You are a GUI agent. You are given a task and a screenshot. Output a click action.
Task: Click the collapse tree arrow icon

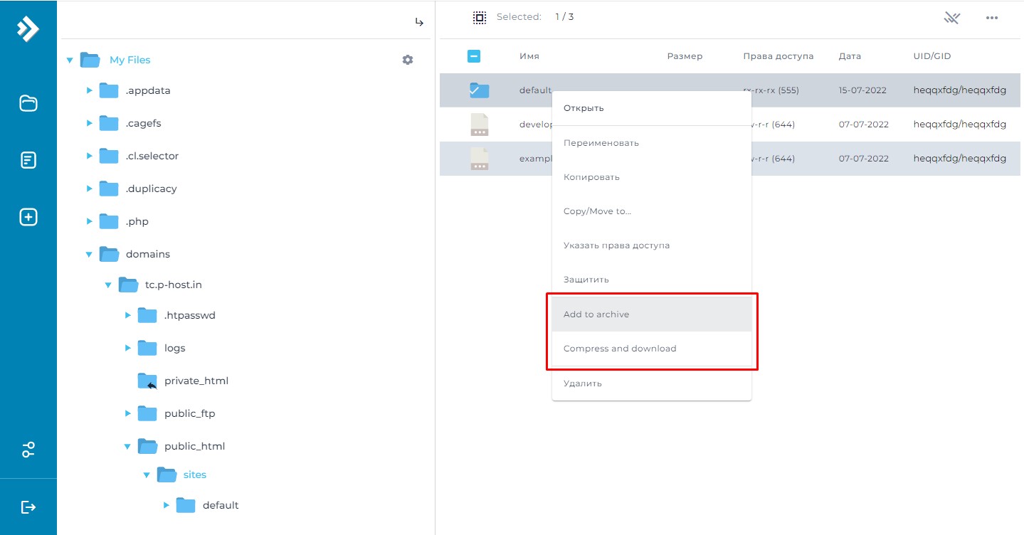click(x=420, y=23)
